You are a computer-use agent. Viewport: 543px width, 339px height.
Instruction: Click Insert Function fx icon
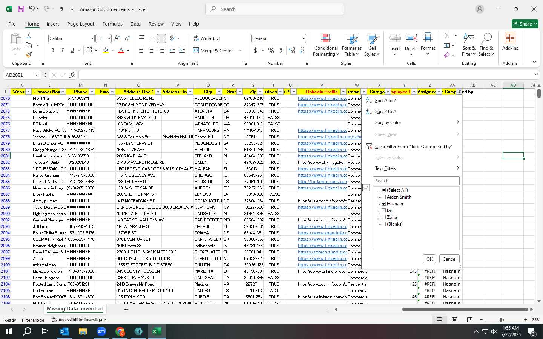(x=72, y=75)
